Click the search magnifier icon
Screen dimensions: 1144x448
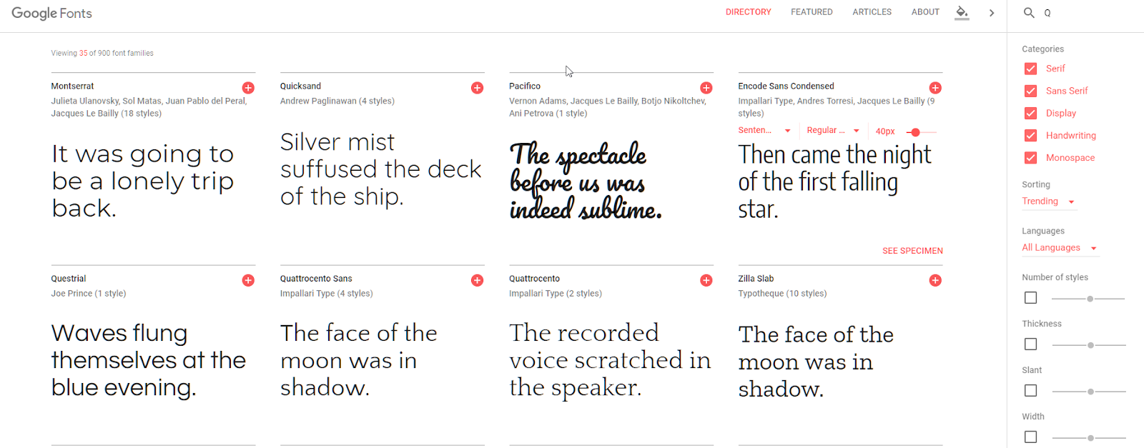click(x=1029, y=13)
